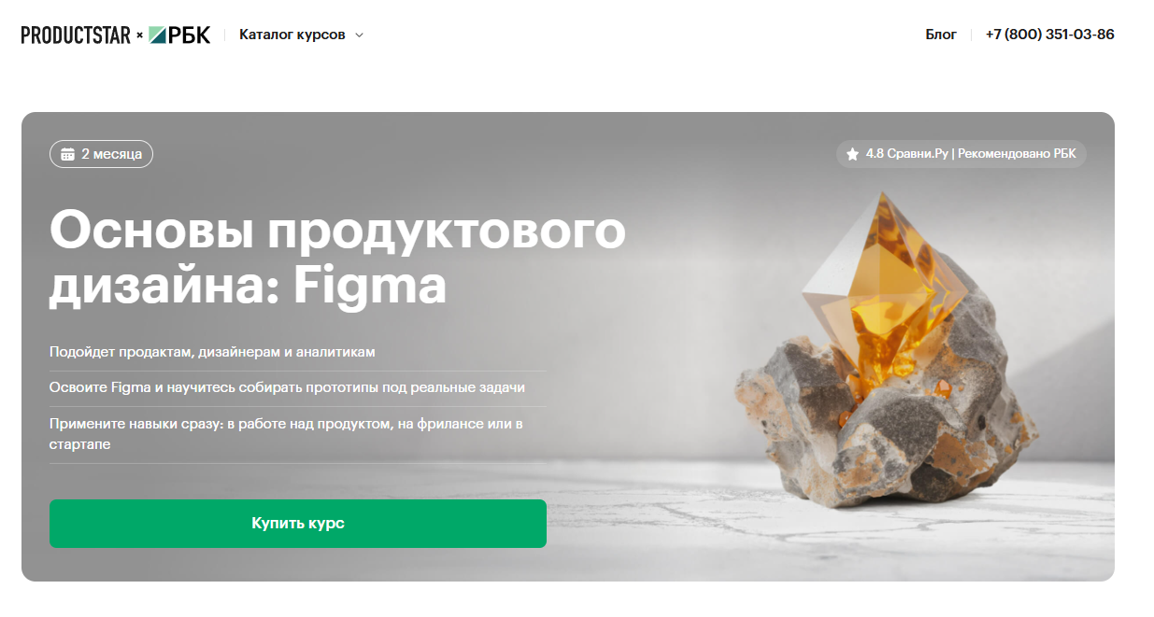Click the RBC logo in header
1154x617 pixels.
(179, 35)
